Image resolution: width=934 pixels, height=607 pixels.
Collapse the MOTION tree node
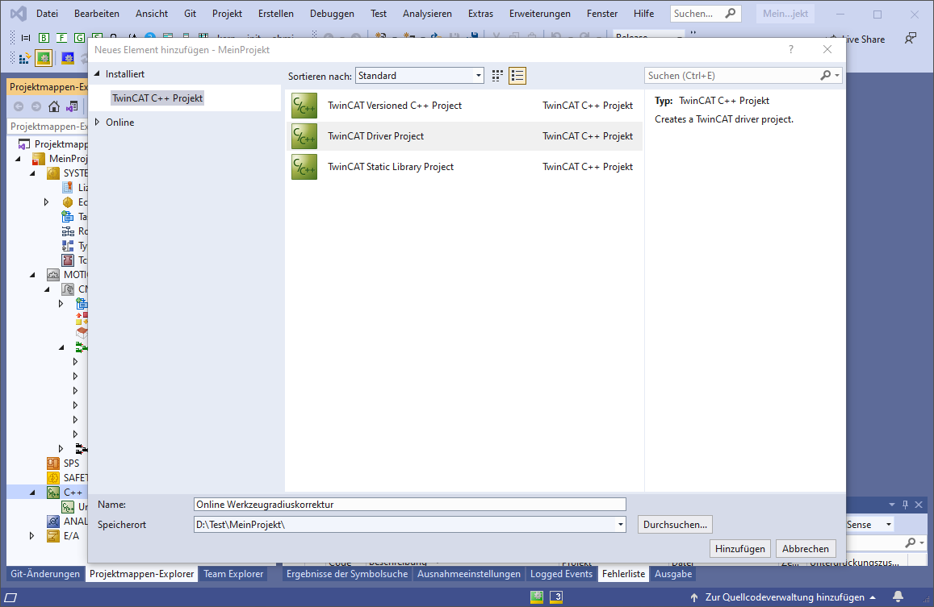pos(33,274)
